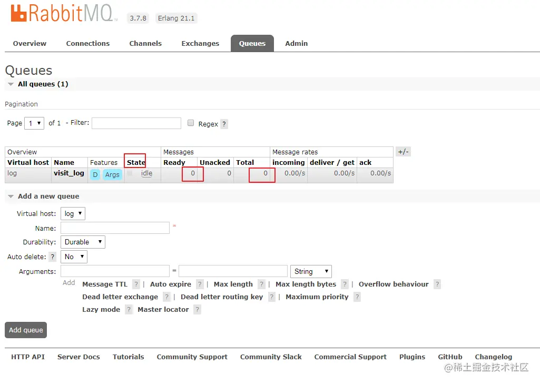The image size is (540, 384).
Task: Sort by incoming rate column header
Action: (x=289, y=163)
